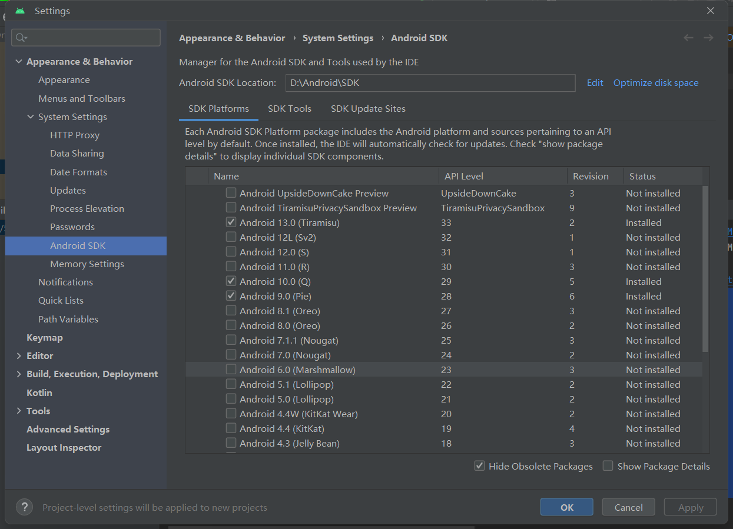733x529 pixels.
Task: Click the Android SDK Location input field
Action: click(x=430, y=82)
